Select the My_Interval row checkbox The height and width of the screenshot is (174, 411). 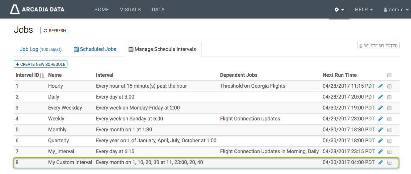pos(389,152)
